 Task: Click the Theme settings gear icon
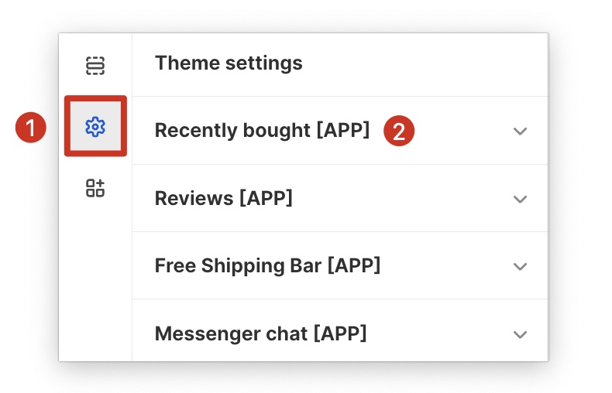coord(95,126)
